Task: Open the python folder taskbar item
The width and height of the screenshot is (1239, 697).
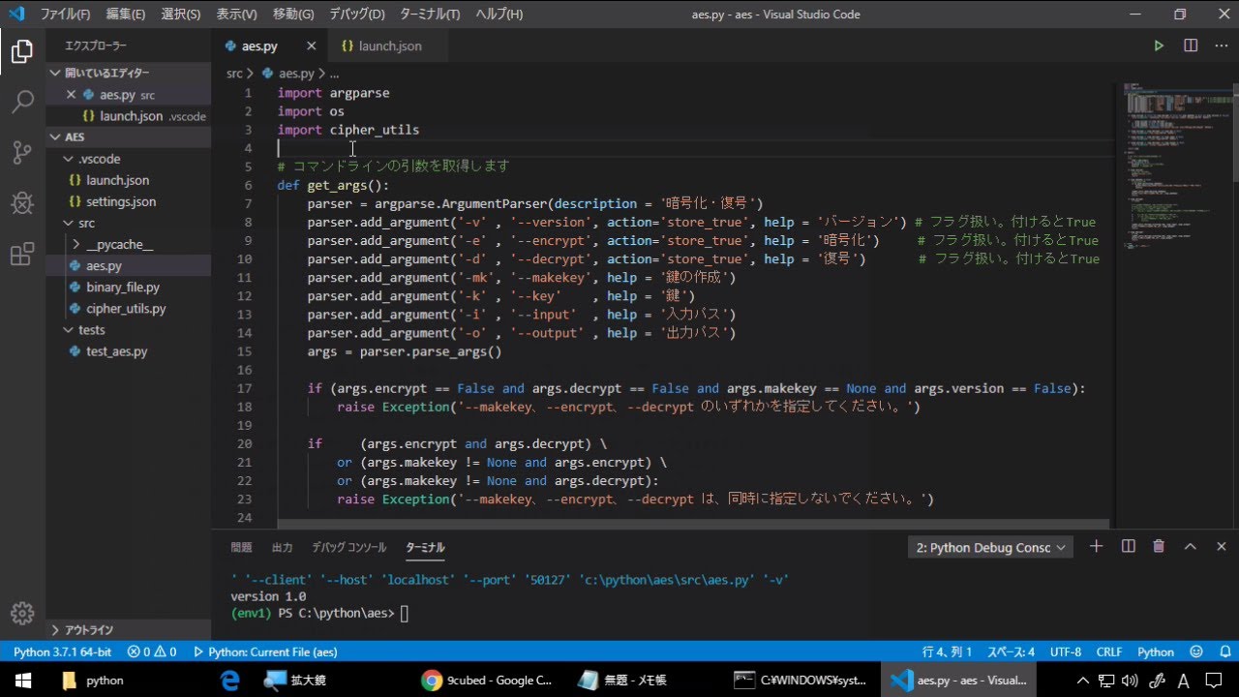Action: [94, 681]
